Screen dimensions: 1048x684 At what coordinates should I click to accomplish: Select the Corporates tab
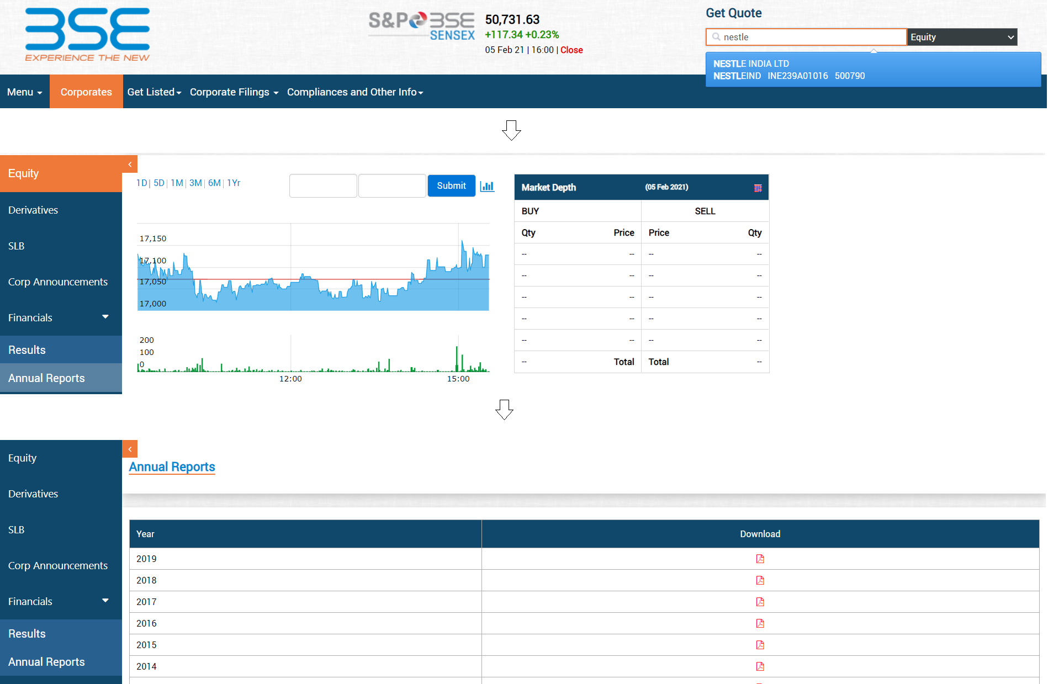click(86, 92)
